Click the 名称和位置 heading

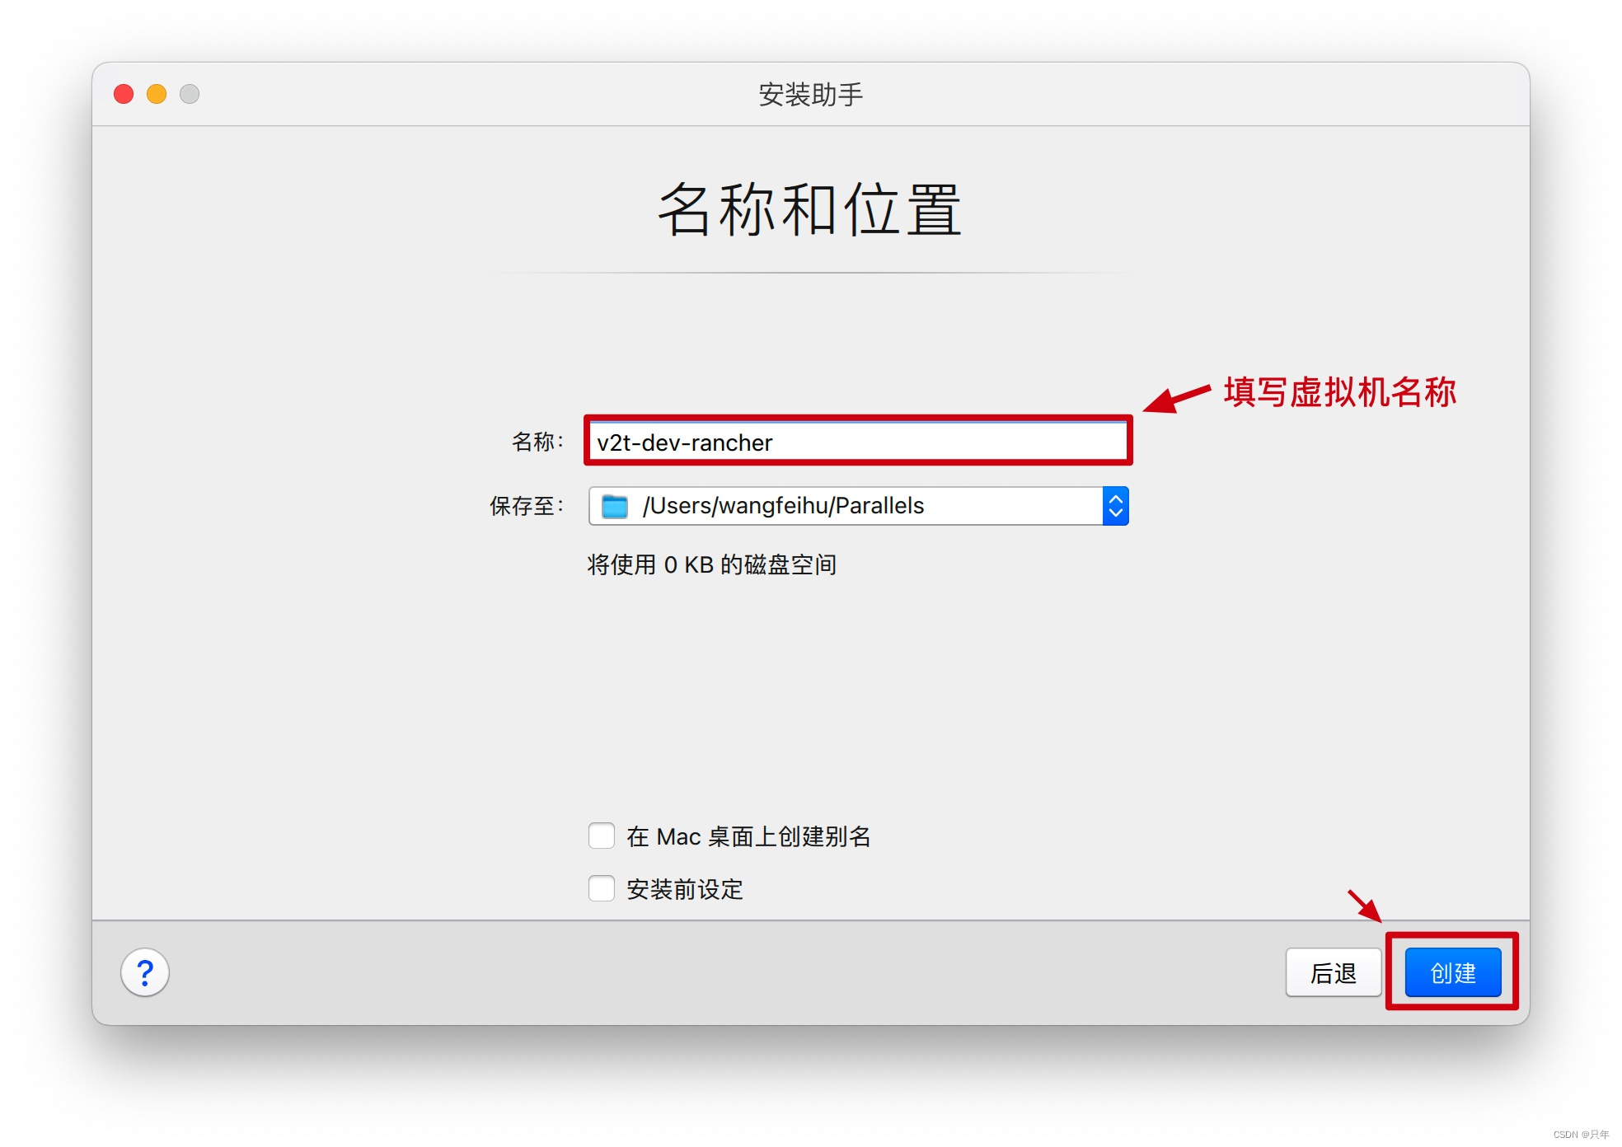pyautogui.click(x=810, y=209)
